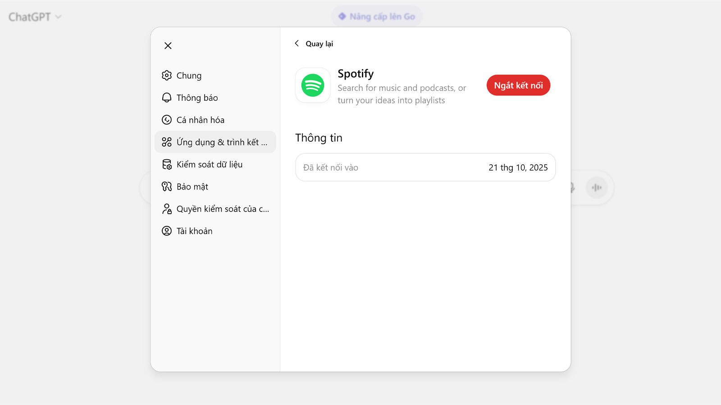Click the Đã kết nối vào info row
Viewport: 721px width, 405px height.
425,167
